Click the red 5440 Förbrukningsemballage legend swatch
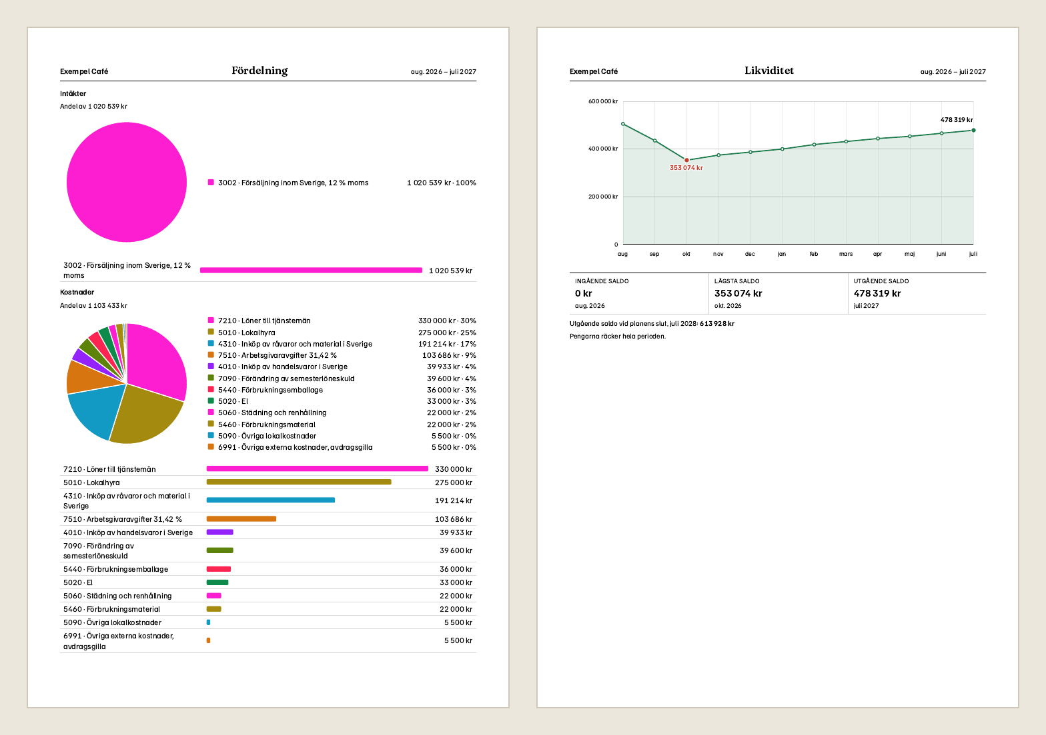Screen dimensions: 1046x735 [211, 389]
